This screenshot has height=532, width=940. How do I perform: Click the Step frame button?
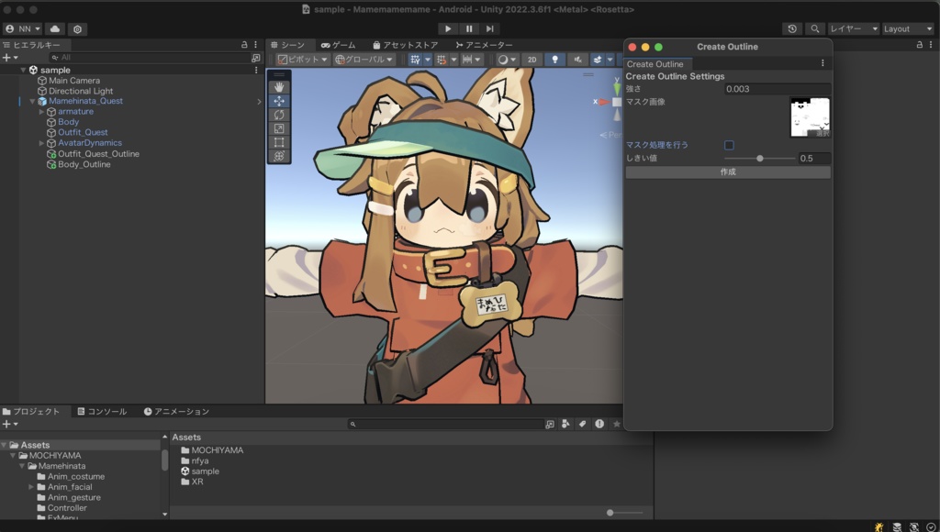(490, 29)
